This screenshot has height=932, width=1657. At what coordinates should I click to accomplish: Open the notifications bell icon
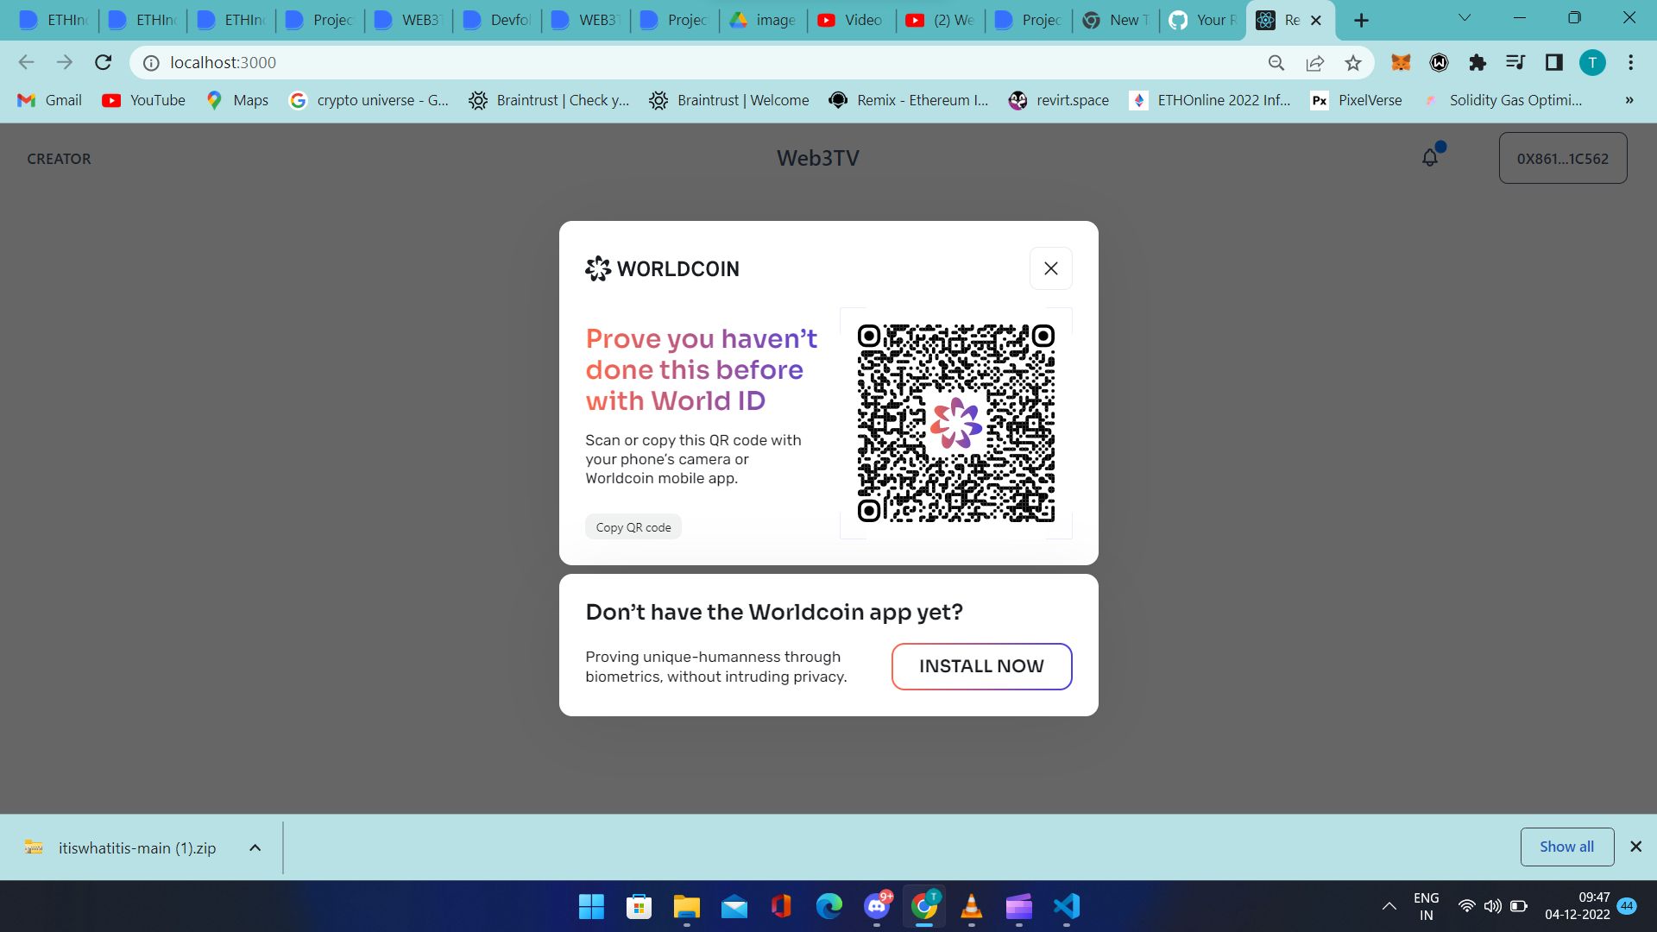(x=1430, y=157)
